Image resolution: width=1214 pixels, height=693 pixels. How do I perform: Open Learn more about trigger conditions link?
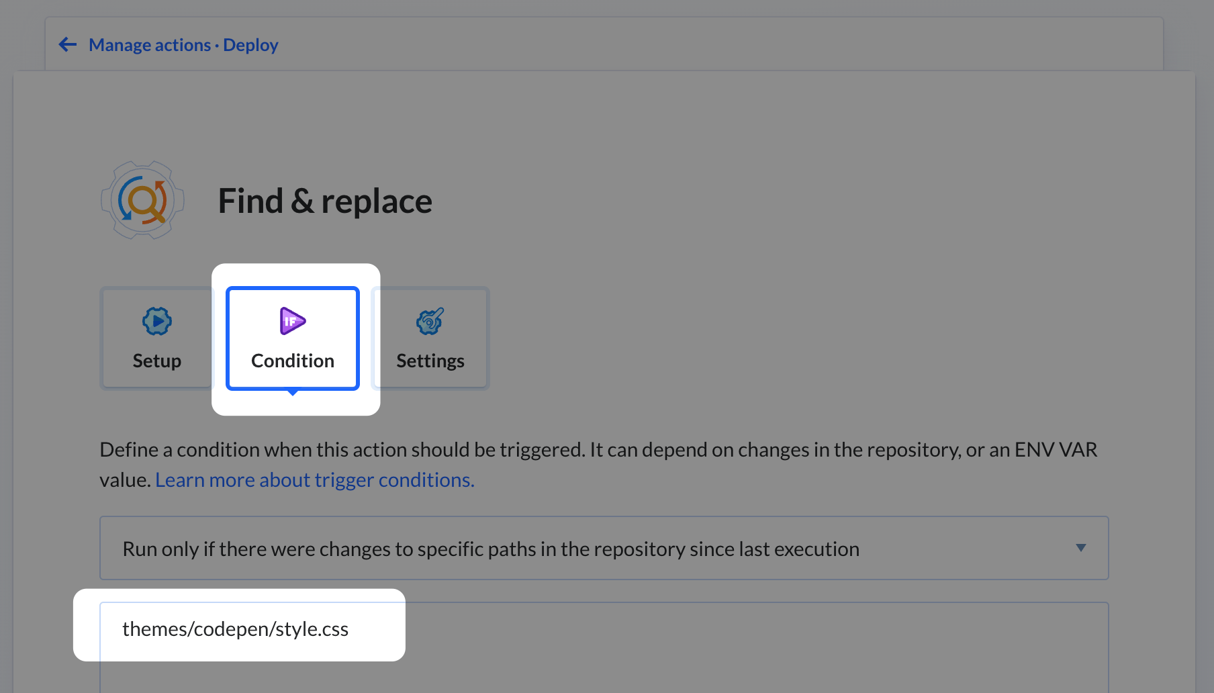(314, 480)
